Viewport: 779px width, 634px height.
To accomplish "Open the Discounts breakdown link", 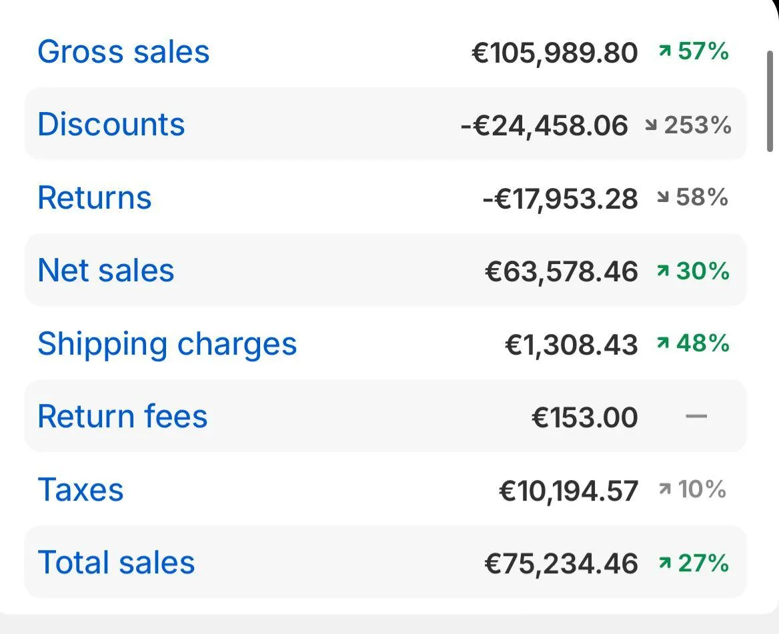I will [x=111, y=125].
